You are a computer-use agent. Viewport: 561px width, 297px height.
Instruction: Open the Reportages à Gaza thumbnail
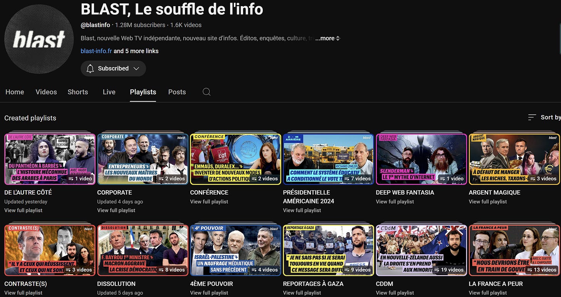(328, 250)
